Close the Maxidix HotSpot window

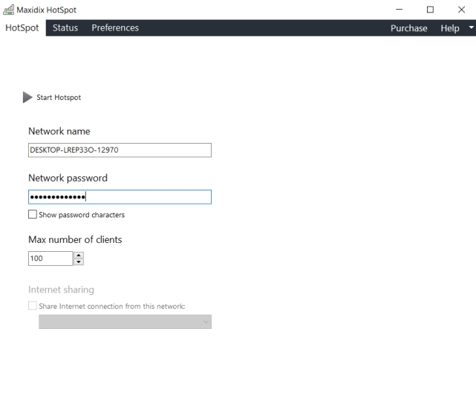point(460,9)
